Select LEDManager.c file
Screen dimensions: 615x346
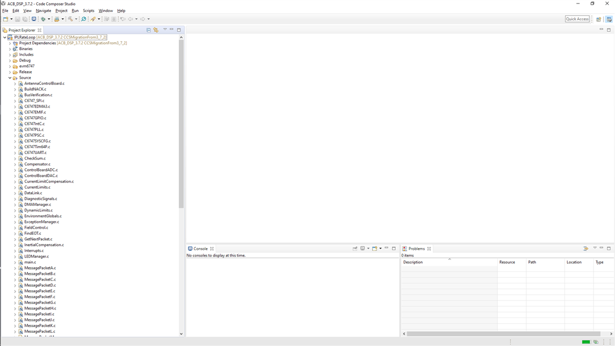(36, 256)
